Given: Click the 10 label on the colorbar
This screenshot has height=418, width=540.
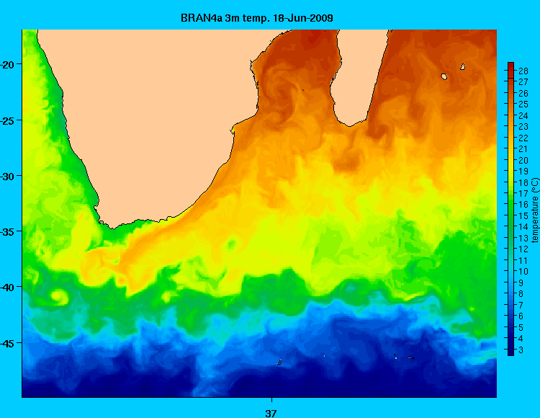Looking at the screenshot, I should coord(523,272).
